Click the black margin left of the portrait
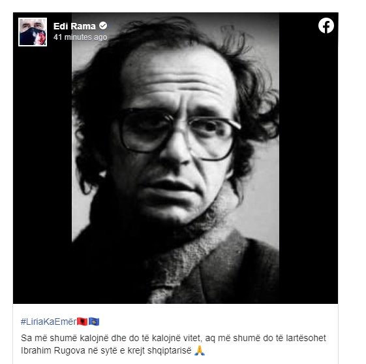This screenshot has height=364, width=366. (42, 175)
